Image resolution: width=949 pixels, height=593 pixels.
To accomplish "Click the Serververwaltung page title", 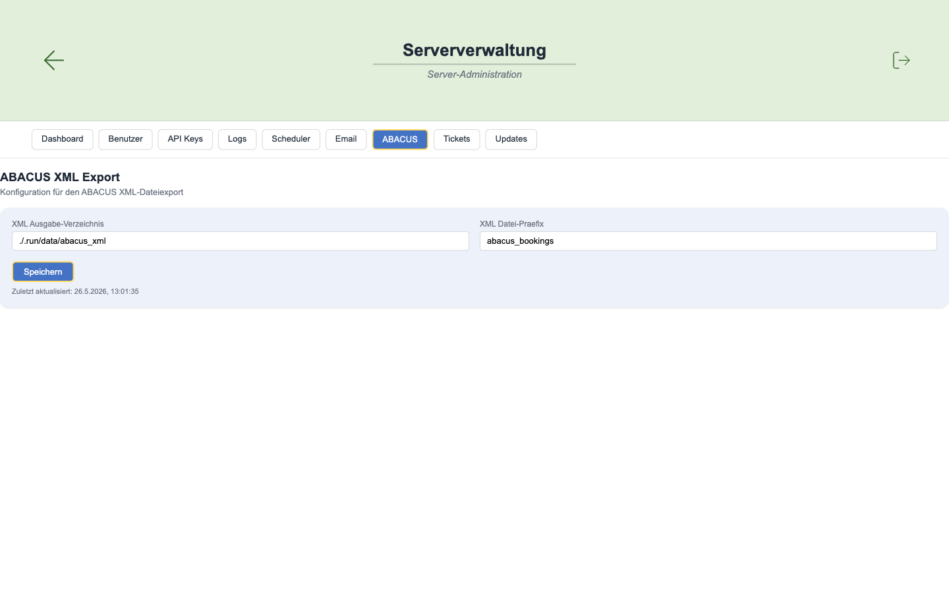I will (x=474, y=50).
